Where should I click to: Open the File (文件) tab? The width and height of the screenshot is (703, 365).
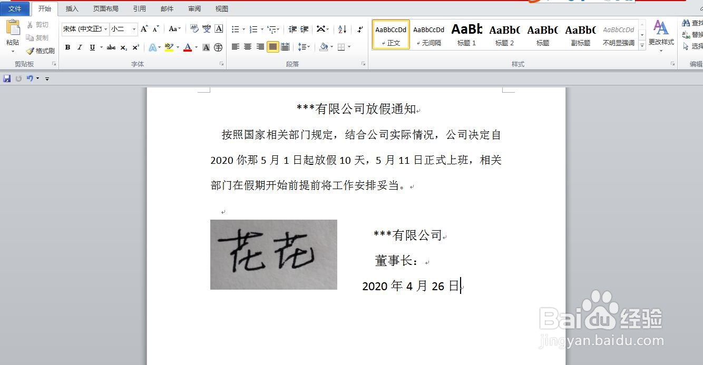(x=15, y=8)
